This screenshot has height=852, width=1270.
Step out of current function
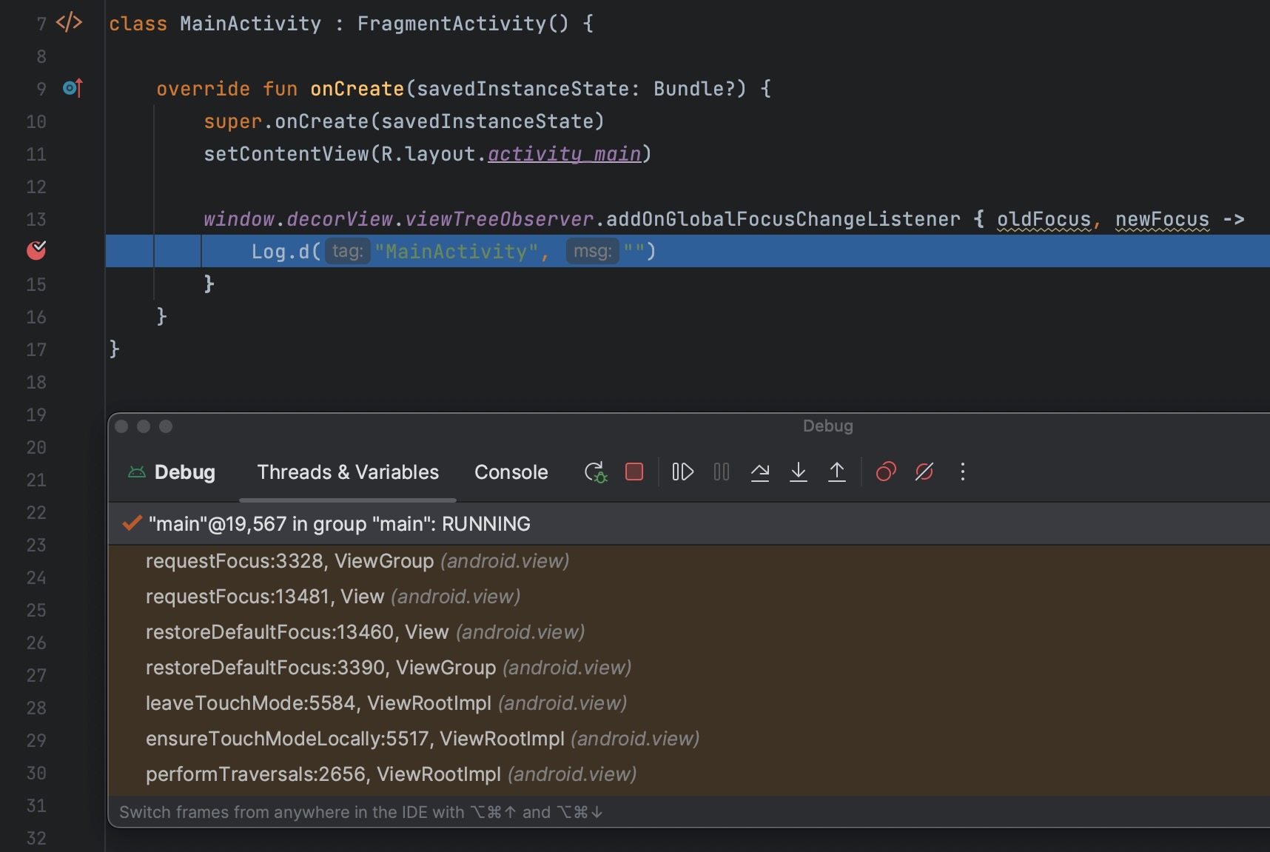(x=837, y=472)
